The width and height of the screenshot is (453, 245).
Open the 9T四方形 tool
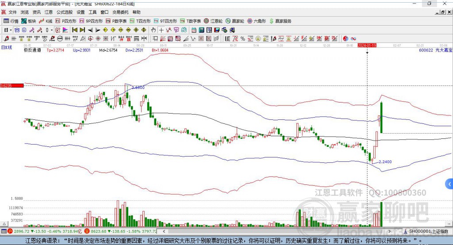click(x=165, y=21)
